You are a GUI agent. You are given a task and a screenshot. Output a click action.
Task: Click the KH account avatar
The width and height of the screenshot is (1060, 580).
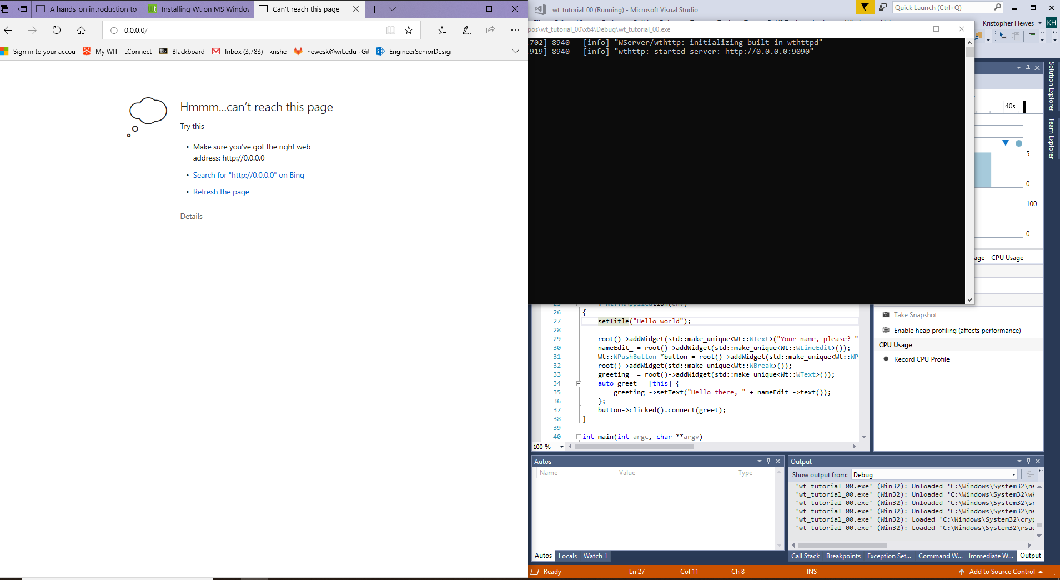tap(1051, 23)
